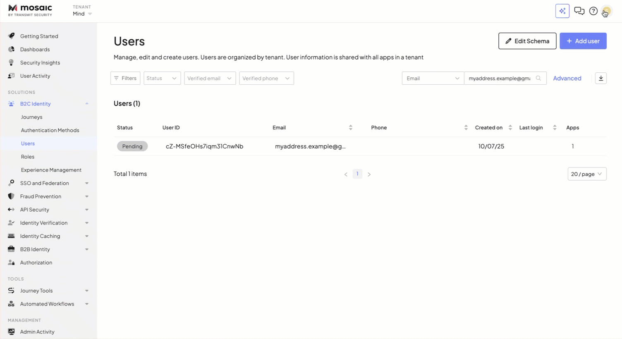Open the Advanced search link
The height and width of the screenshot is (339, 622).
[x=567, y=78]
